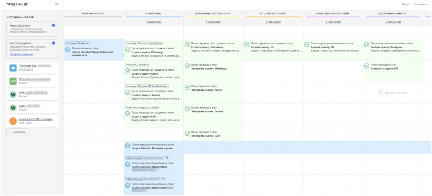Click the check icon for Связаться с клиентом task

tap(307, 44)
